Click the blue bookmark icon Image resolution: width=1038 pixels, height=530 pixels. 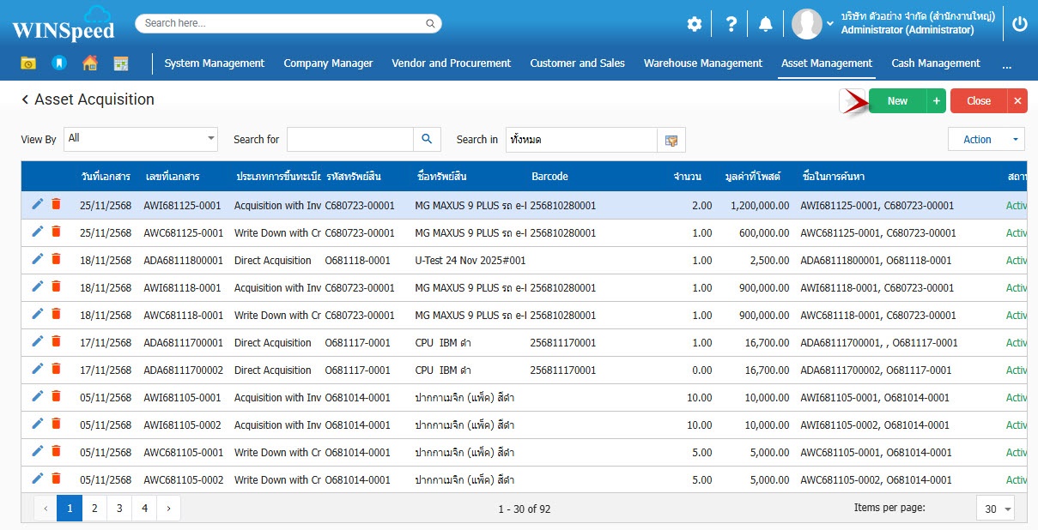click(x=58, y=63)
